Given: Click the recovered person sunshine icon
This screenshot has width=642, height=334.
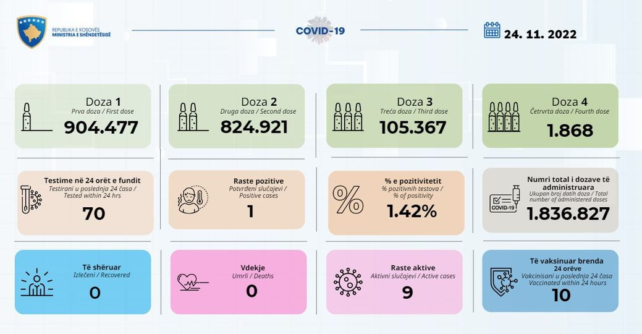Looking at the screenshot, I should (x=36, y=283).
